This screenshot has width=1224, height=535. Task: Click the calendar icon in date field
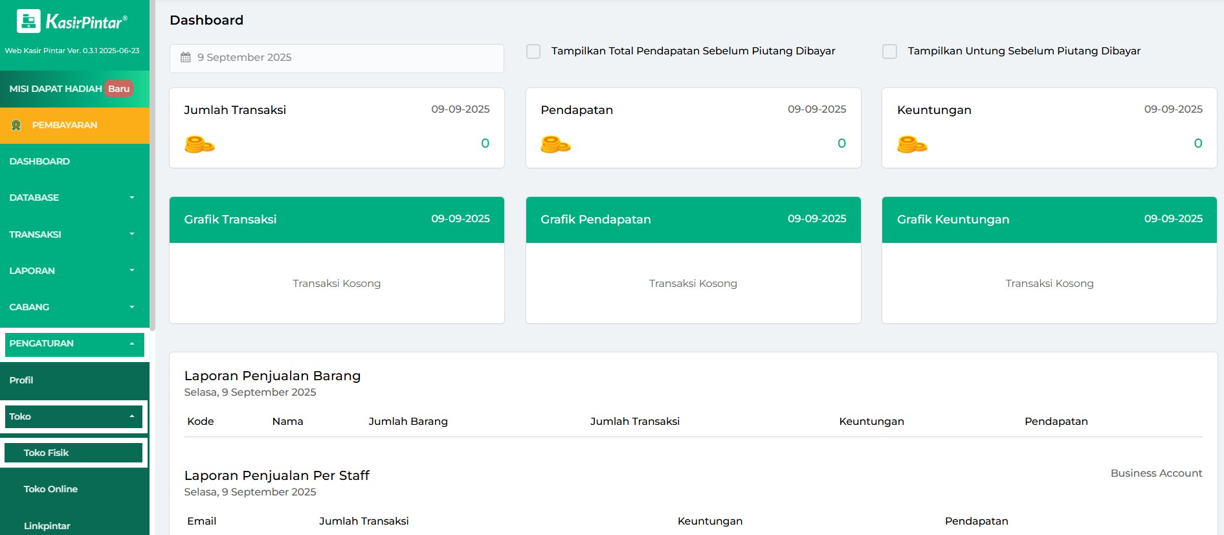pyautogui.click(x=186, y=58)
